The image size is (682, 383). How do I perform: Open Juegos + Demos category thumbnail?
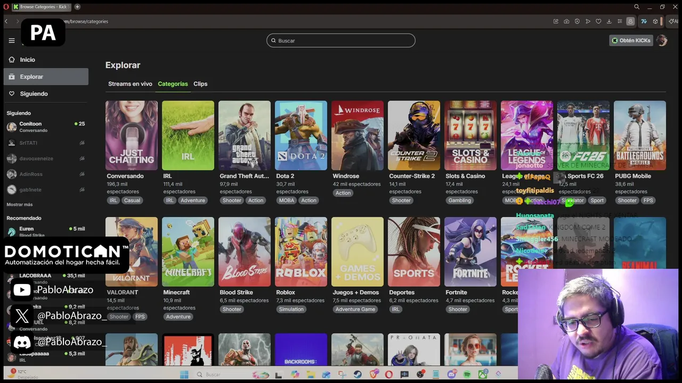(358, 252)
